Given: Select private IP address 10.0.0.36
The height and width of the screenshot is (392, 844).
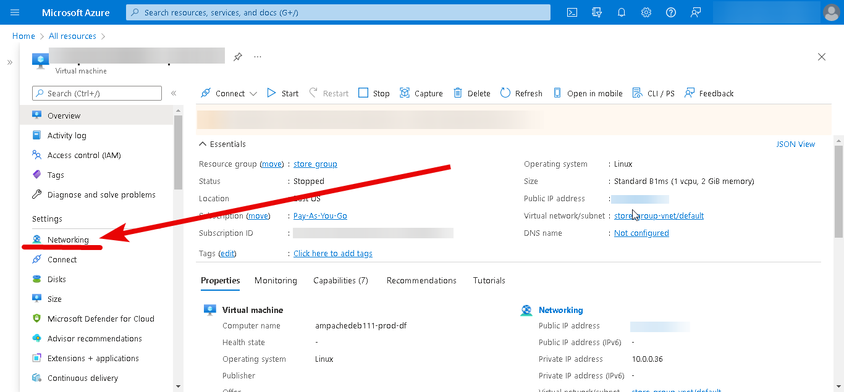Looking at the screenshot, I should pyautogui.click(x=647, y=359).
